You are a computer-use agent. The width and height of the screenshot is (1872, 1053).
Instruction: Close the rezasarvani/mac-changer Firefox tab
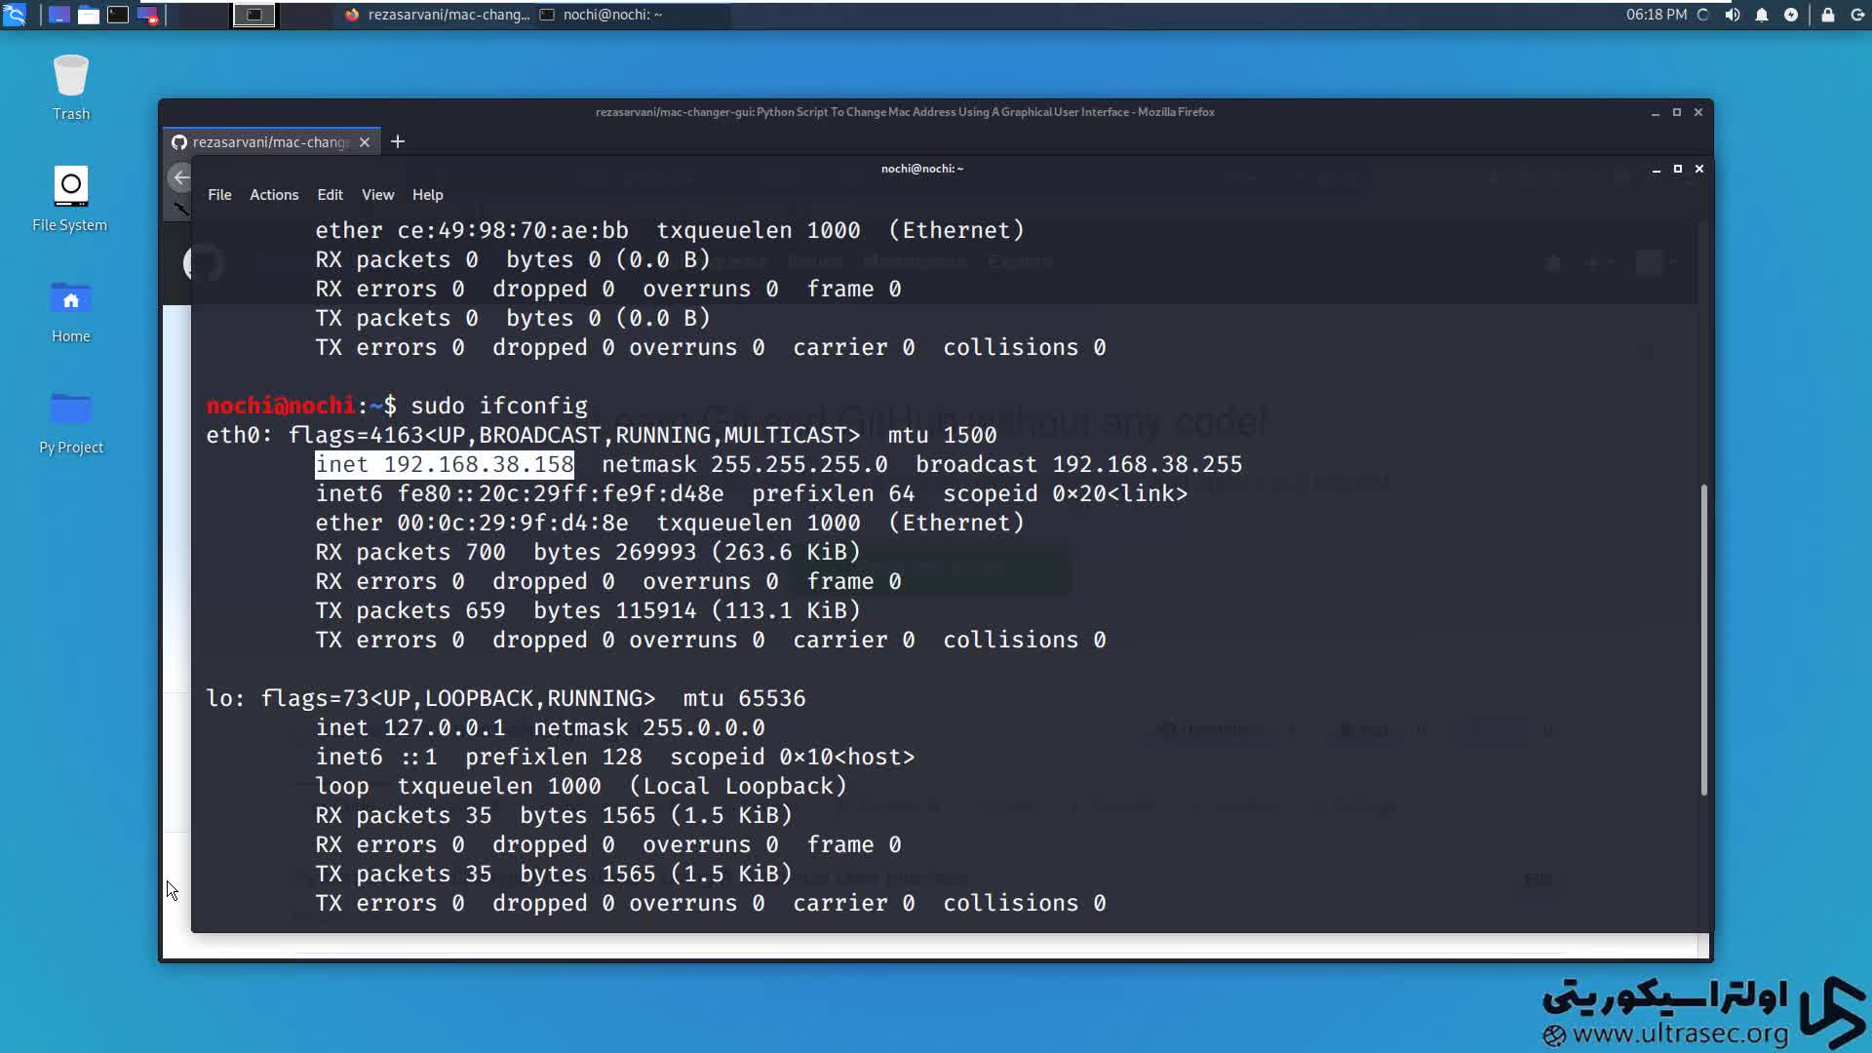point(365,142)
